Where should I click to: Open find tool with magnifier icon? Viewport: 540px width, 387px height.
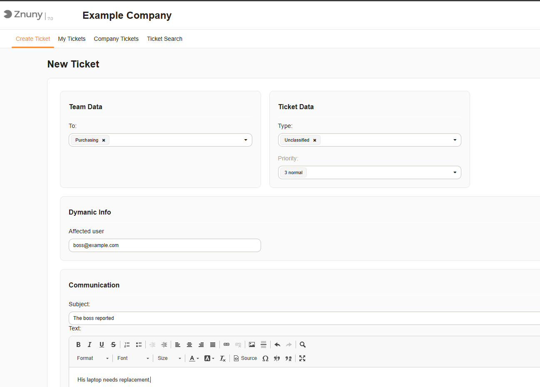coord(303,345)
